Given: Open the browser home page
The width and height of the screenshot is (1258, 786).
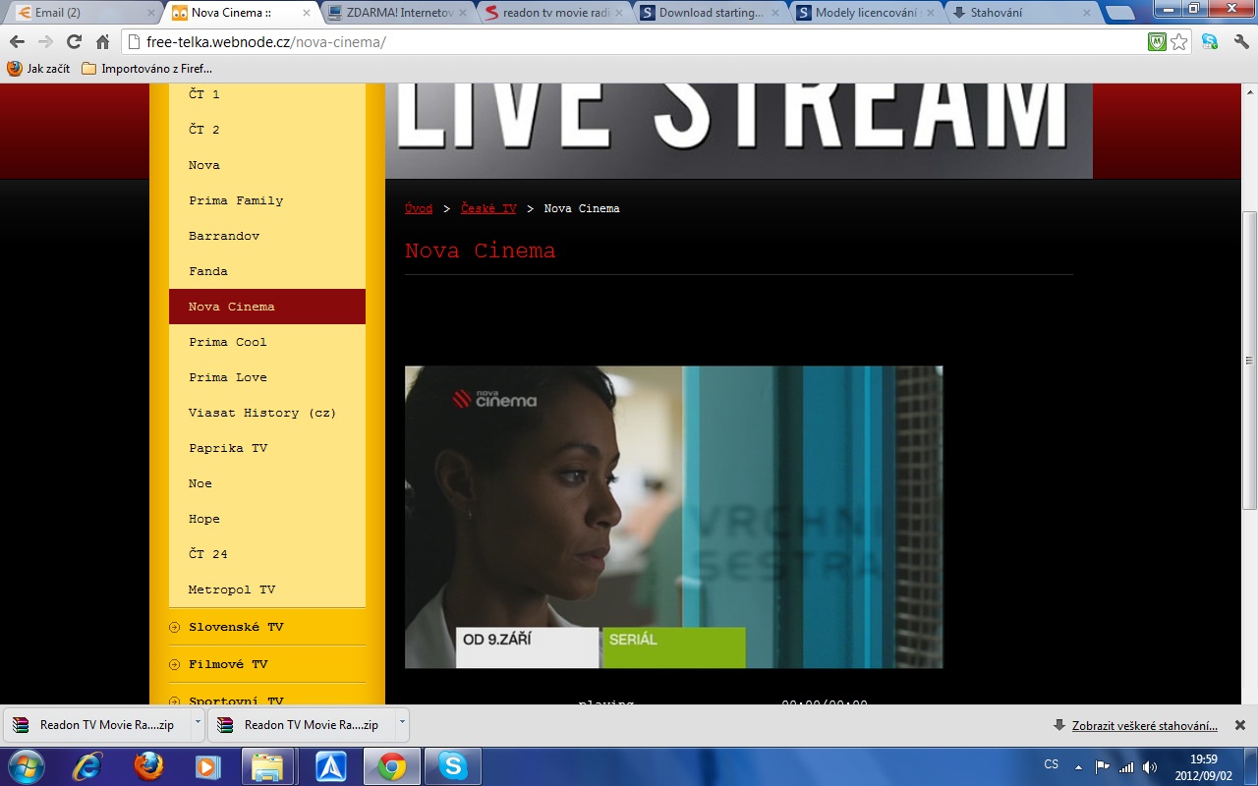Looking at the screenshot, I should pos(102,42).
